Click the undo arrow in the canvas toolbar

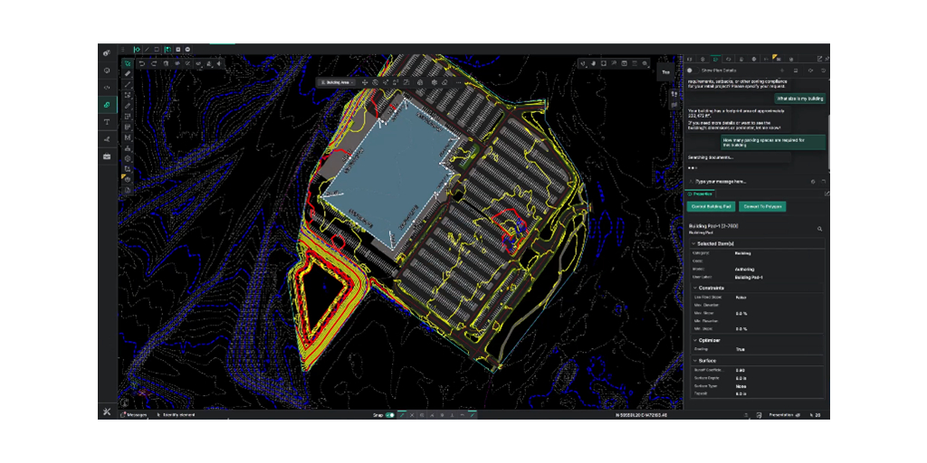141,63
